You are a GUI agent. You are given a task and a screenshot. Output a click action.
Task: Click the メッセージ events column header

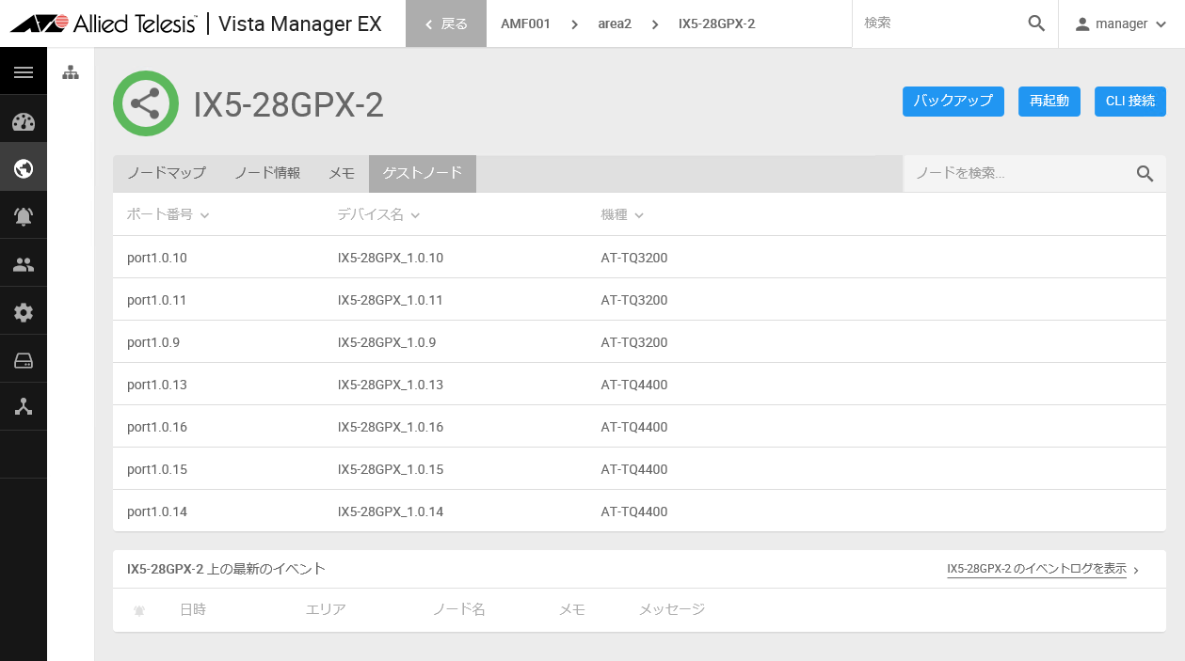672,609
